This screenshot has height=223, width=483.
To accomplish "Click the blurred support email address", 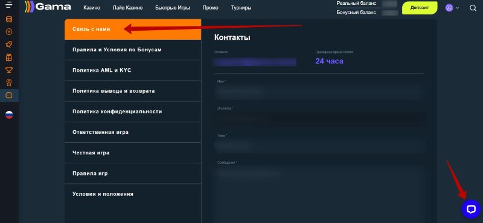I will pos(255,62).
